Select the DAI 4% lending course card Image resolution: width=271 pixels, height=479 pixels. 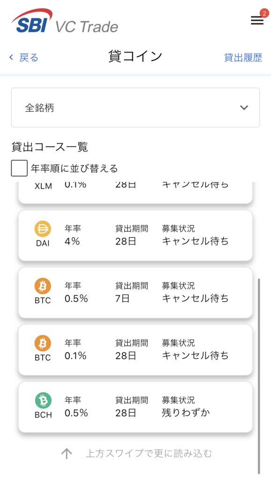click(135, 236)
